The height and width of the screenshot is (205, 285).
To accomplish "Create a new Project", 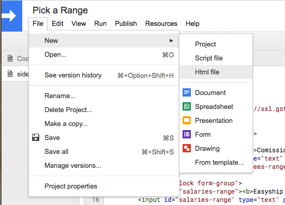I will point(216,44).
